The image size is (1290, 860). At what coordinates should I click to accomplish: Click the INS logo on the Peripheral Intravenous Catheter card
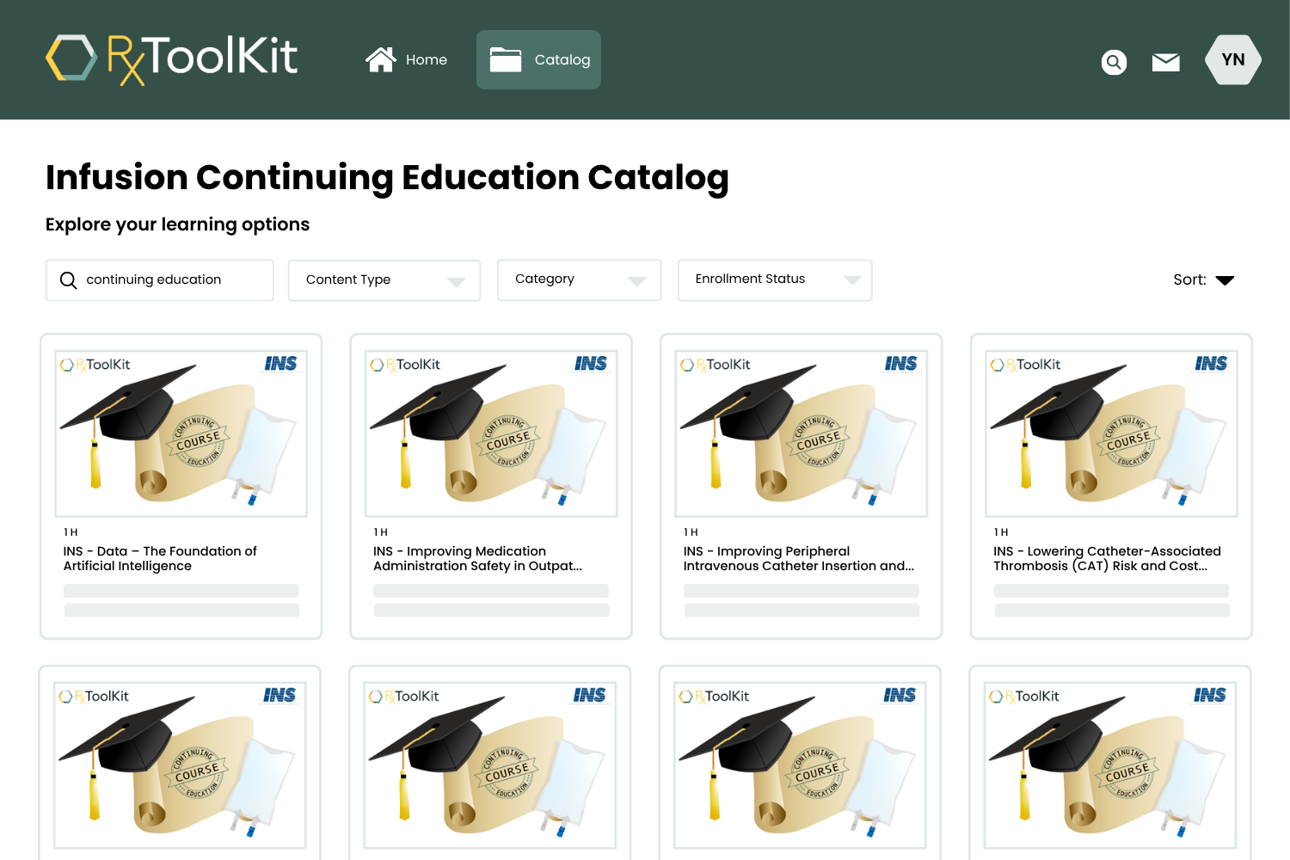[x=901, y=364]
